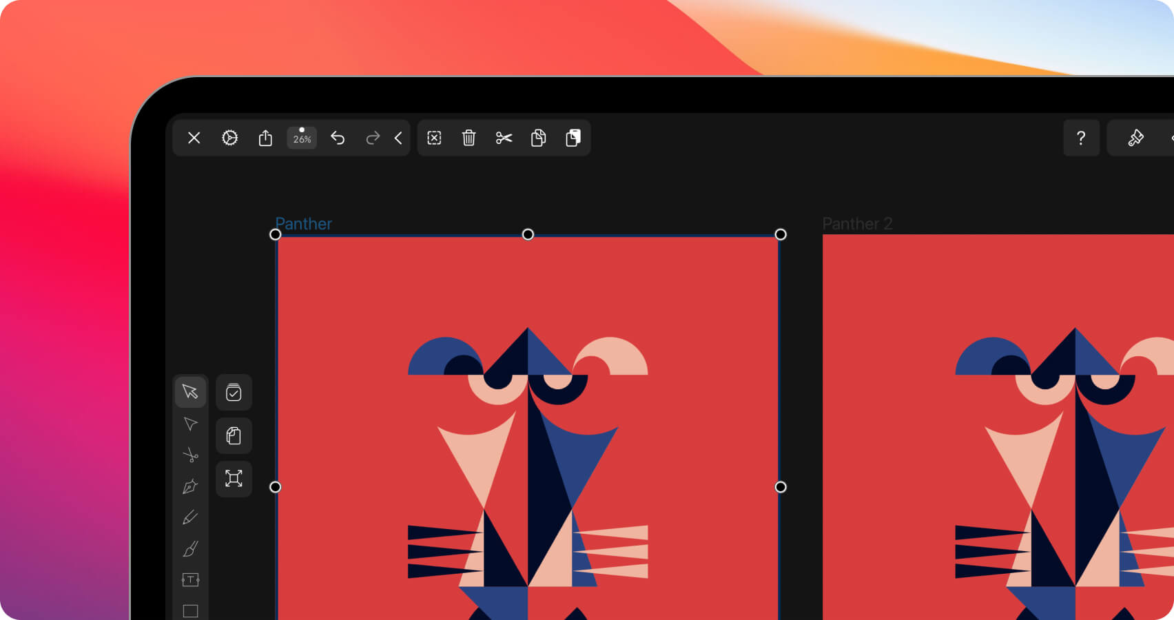Open document settings gear icon

tap(230, 138)
